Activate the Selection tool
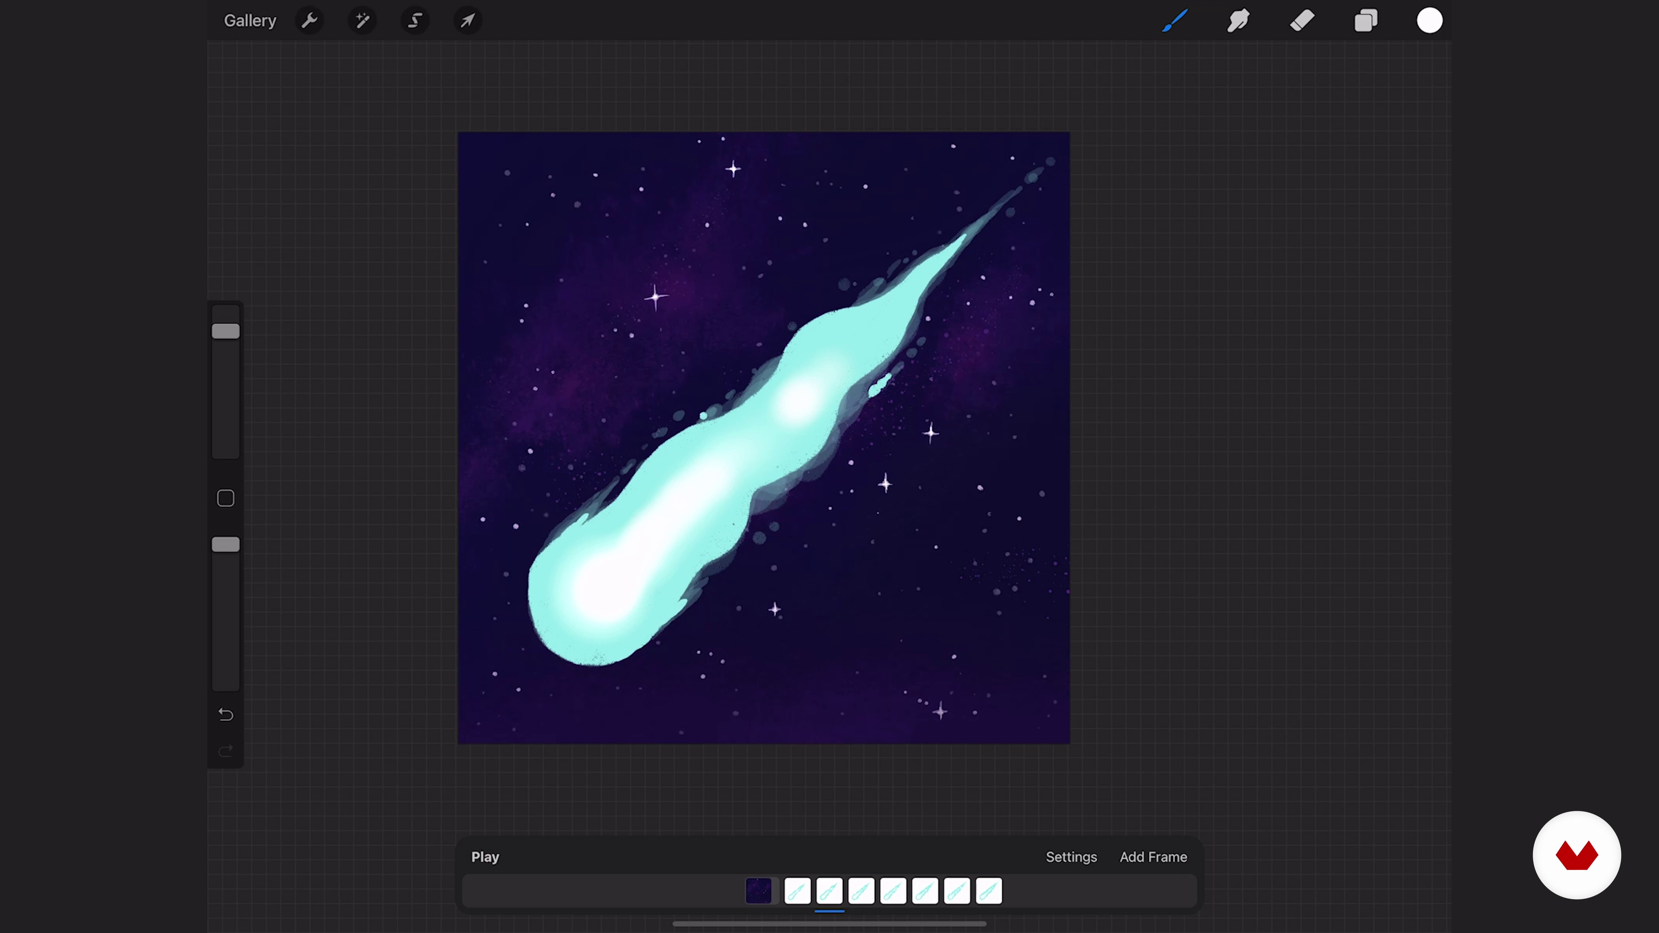Screen dimensions: 1659x933 415,21
